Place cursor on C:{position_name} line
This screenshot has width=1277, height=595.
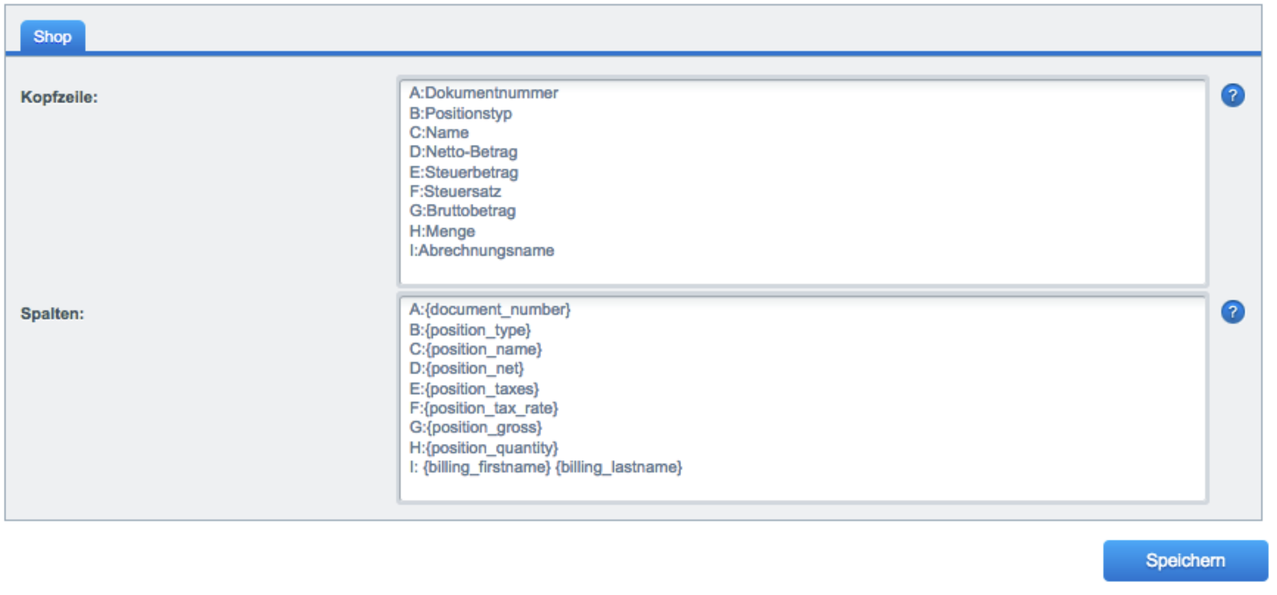pyautogui.click(x=475, y=349)
